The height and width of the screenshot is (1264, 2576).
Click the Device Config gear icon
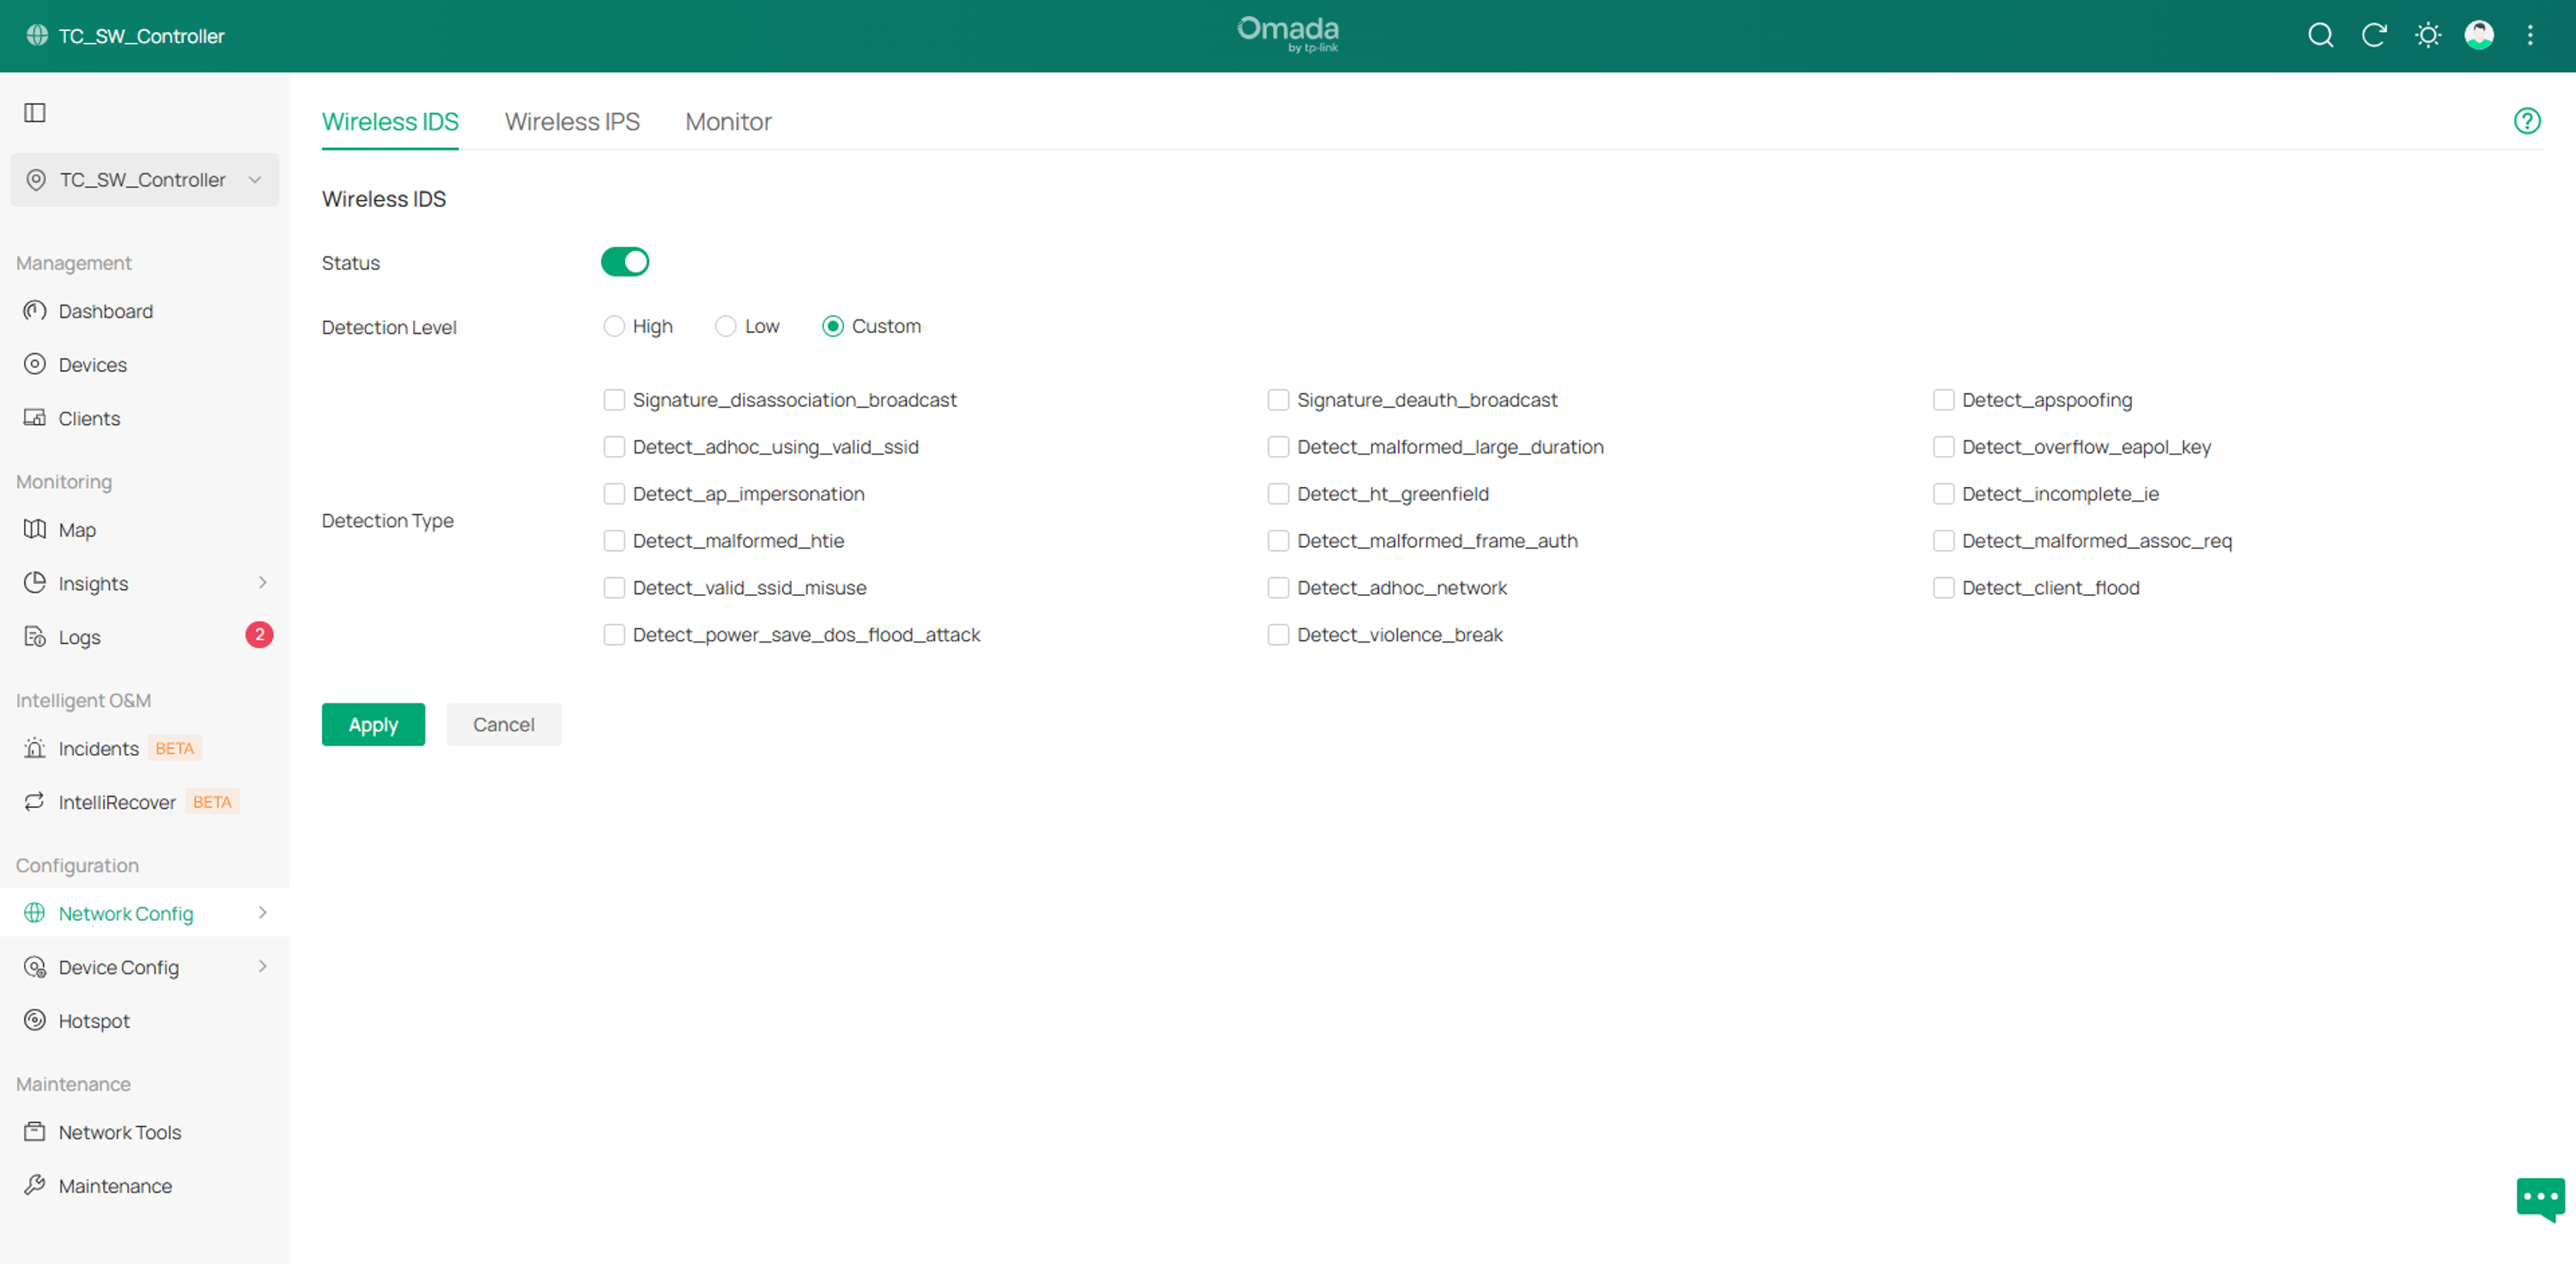[35, 967]
